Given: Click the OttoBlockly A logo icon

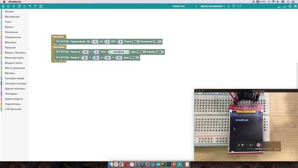Looking at the screenshot, I should (x=3, y=6).
